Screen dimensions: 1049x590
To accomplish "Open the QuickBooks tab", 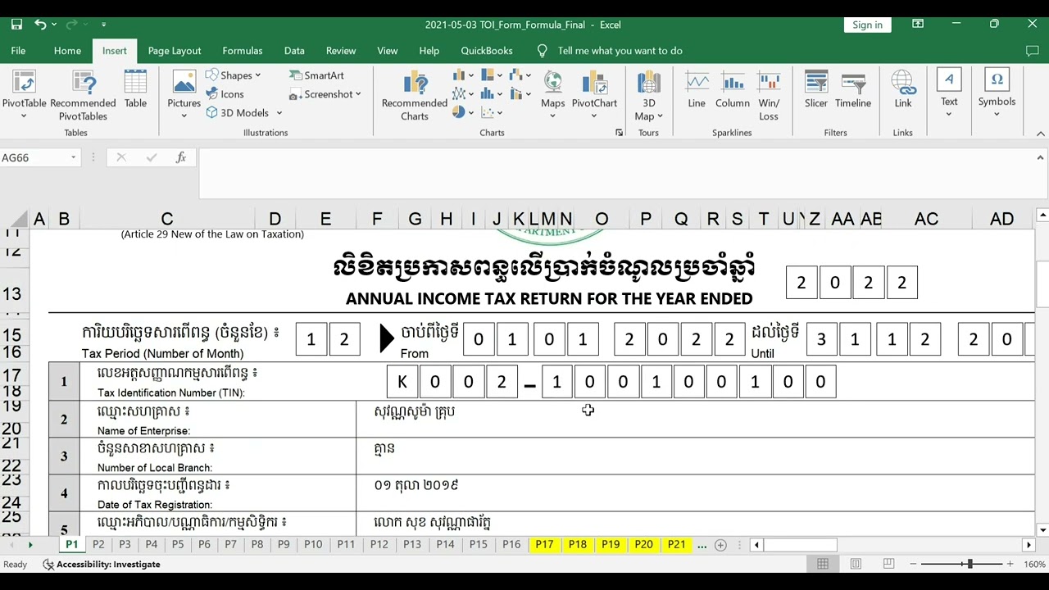I will pos(487,51).
